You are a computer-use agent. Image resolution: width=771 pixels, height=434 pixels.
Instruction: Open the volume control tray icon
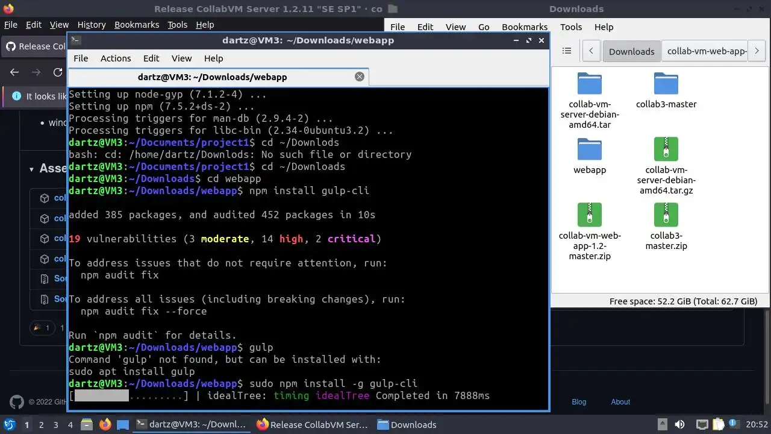679,424
